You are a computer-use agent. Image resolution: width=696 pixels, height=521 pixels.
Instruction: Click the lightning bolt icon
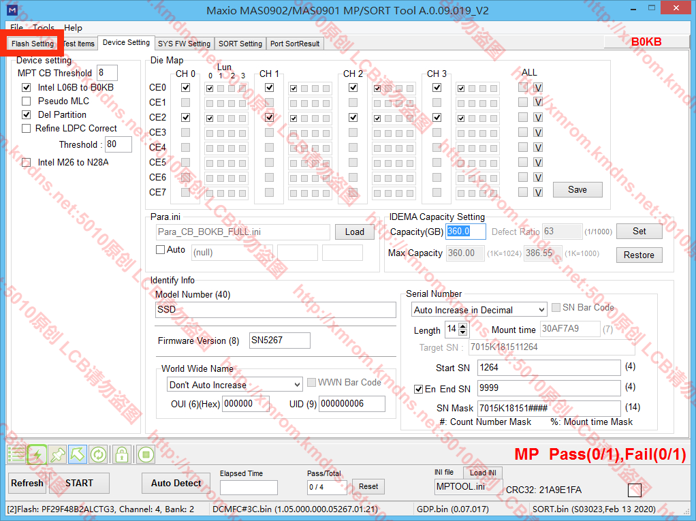coord(37,454)
